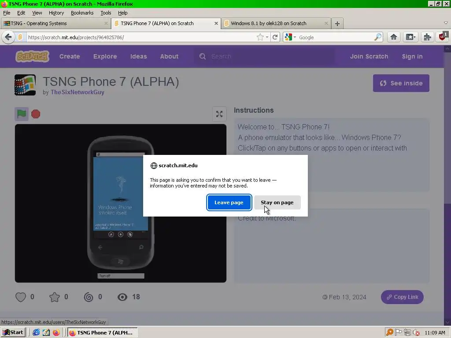This screenshot has width=451, height=338.
Task: Click the Turn off button under phone
Action: [x=121, y=276]
